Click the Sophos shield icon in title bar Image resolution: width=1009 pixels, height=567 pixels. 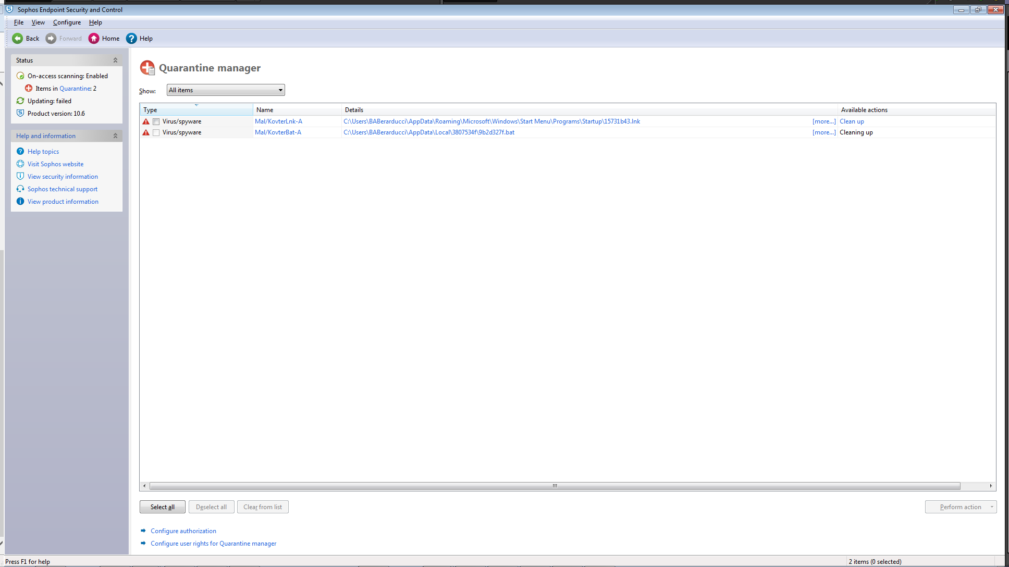[9, 9]
